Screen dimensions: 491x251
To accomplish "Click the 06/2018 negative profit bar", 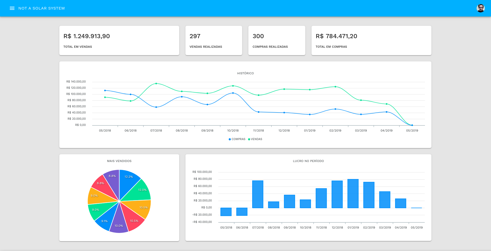I will (x=242, y=212).
